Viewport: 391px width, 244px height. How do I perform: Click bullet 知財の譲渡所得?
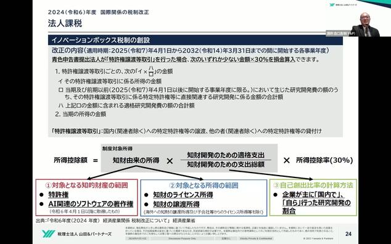[176, 204]
